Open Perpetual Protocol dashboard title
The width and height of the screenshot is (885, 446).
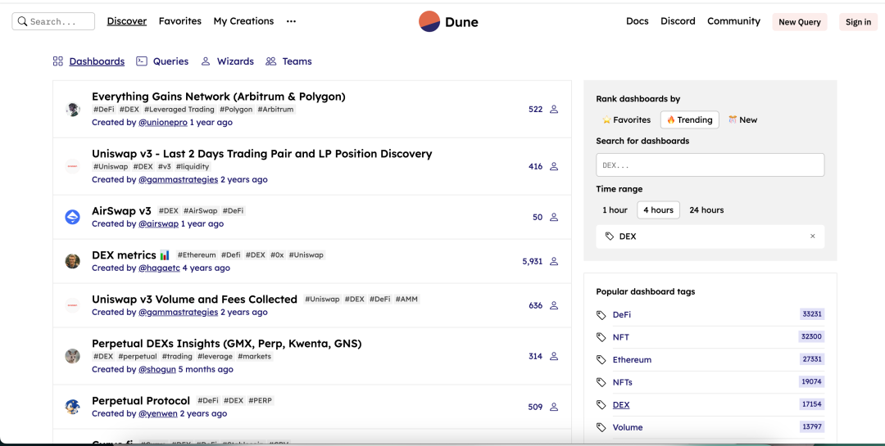click(141, 401)
